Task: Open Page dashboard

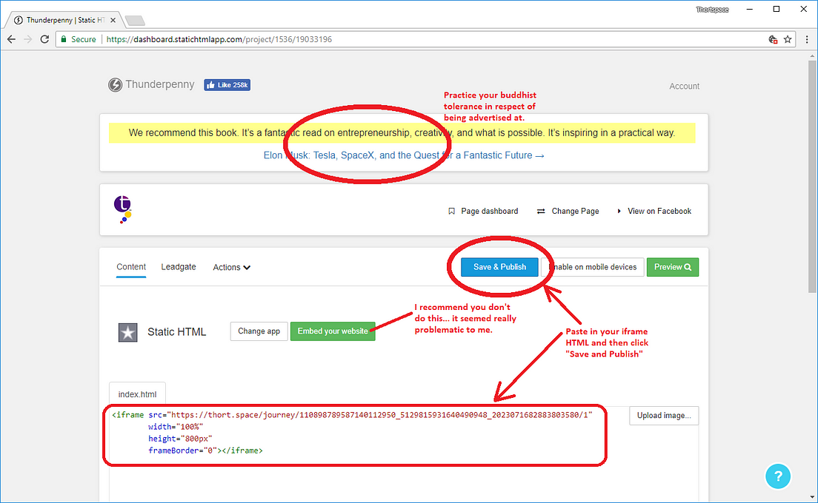Action: point(483,211)
